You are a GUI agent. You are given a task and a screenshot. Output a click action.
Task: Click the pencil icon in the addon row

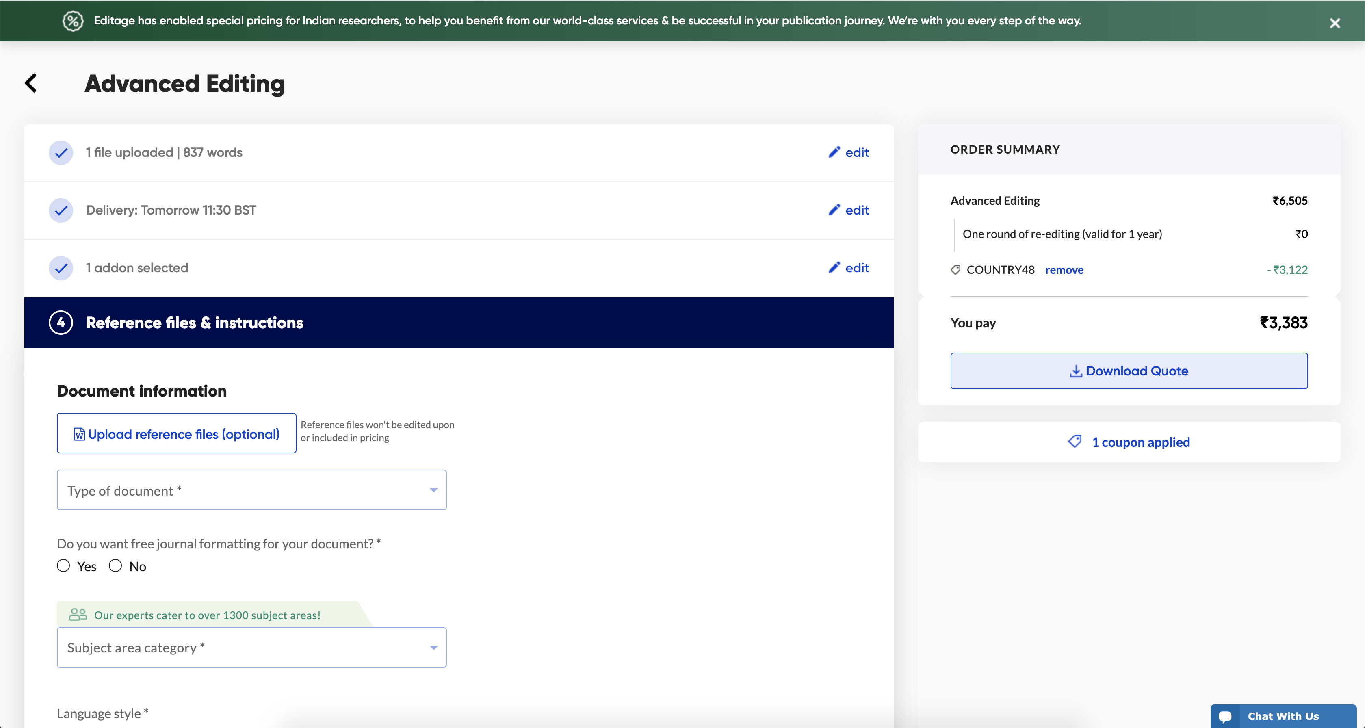click(x=834, y=268)
